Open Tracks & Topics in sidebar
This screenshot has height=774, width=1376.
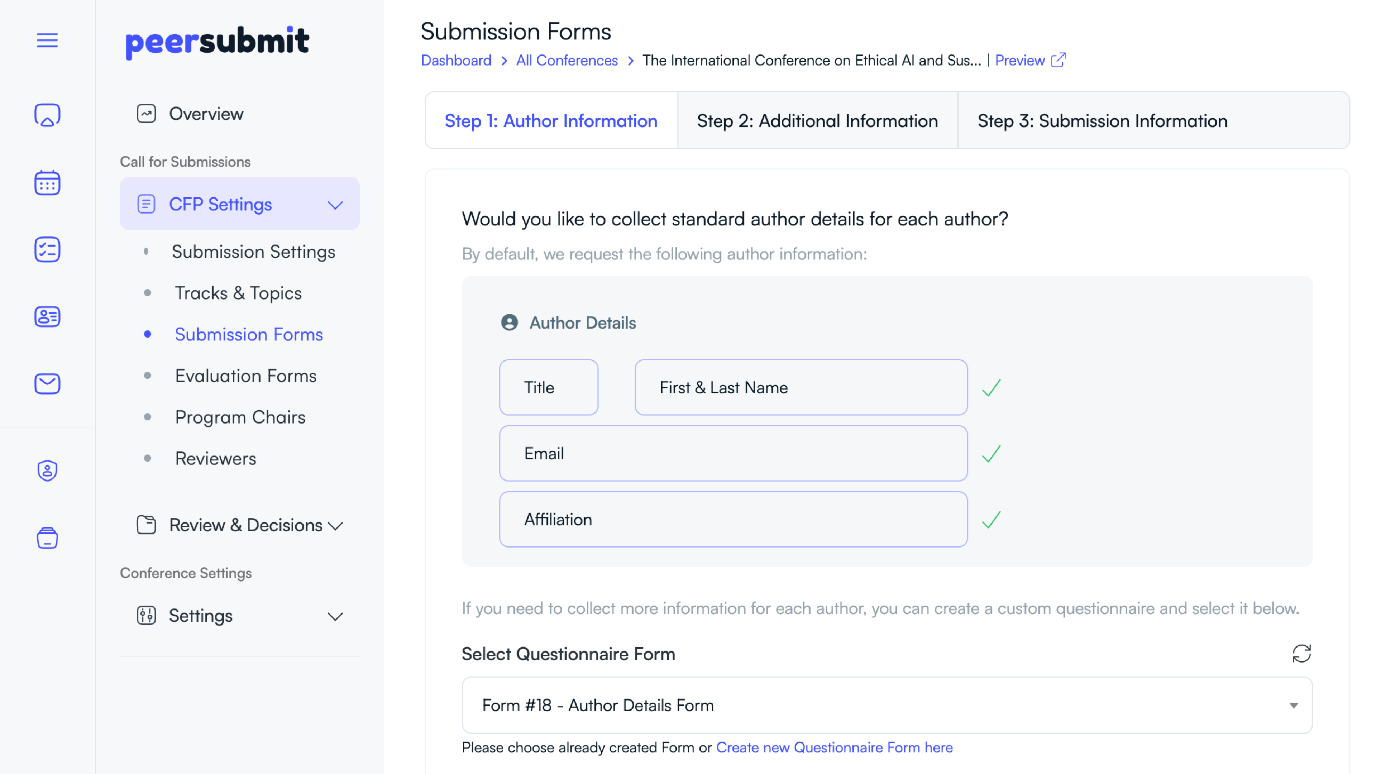pyautogui.click(x=238, y=293)
